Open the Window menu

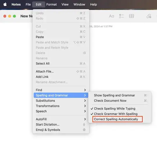(x=79, y=4)
